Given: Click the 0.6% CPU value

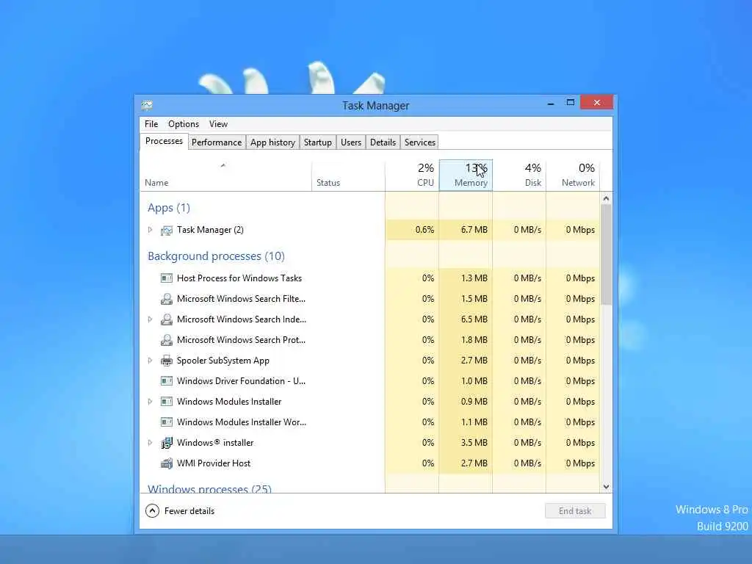Looking at the screenshot, I should pyautogui.click(x=424, y=230).
